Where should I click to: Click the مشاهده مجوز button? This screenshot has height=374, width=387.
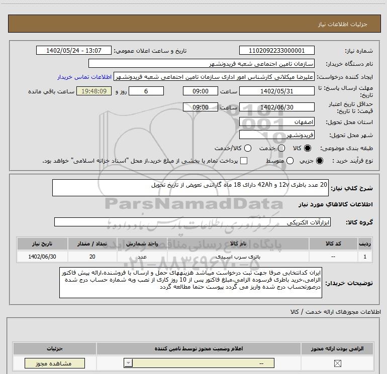click(x=55, y=363)
